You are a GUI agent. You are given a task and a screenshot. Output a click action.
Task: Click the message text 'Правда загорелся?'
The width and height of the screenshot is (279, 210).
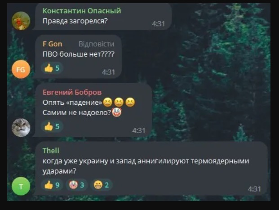(x=75, y=21)
